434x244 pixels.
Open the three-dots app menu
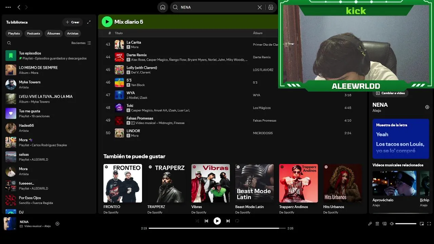pyautogui.click(x=8, y=7)
